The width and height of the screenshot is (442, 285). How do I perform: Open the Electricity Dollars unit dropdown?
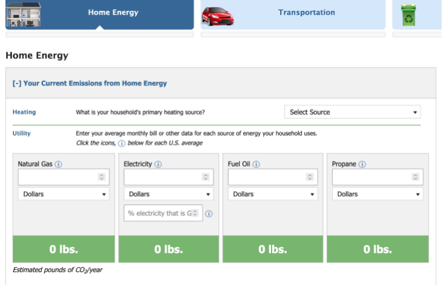tap(169, 194)
